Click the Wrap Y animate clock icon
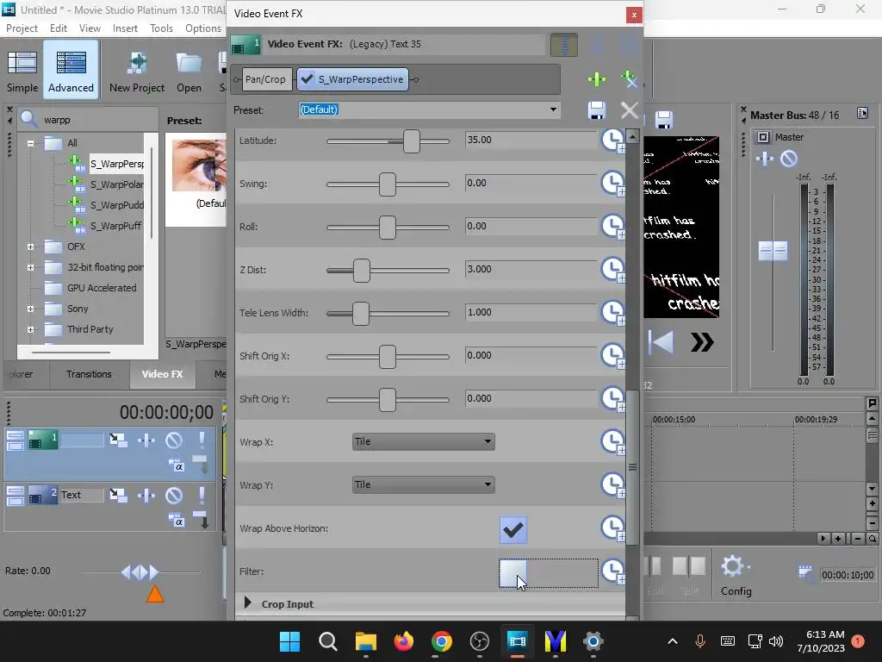Viewport: 882px width, 662px height. click(613, 485)
